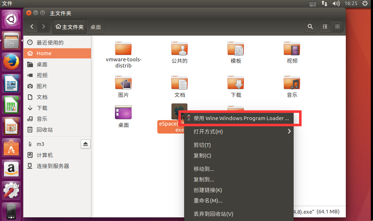
Task: Choose 重命名(M)... from context menu
Action: [239, 201]
